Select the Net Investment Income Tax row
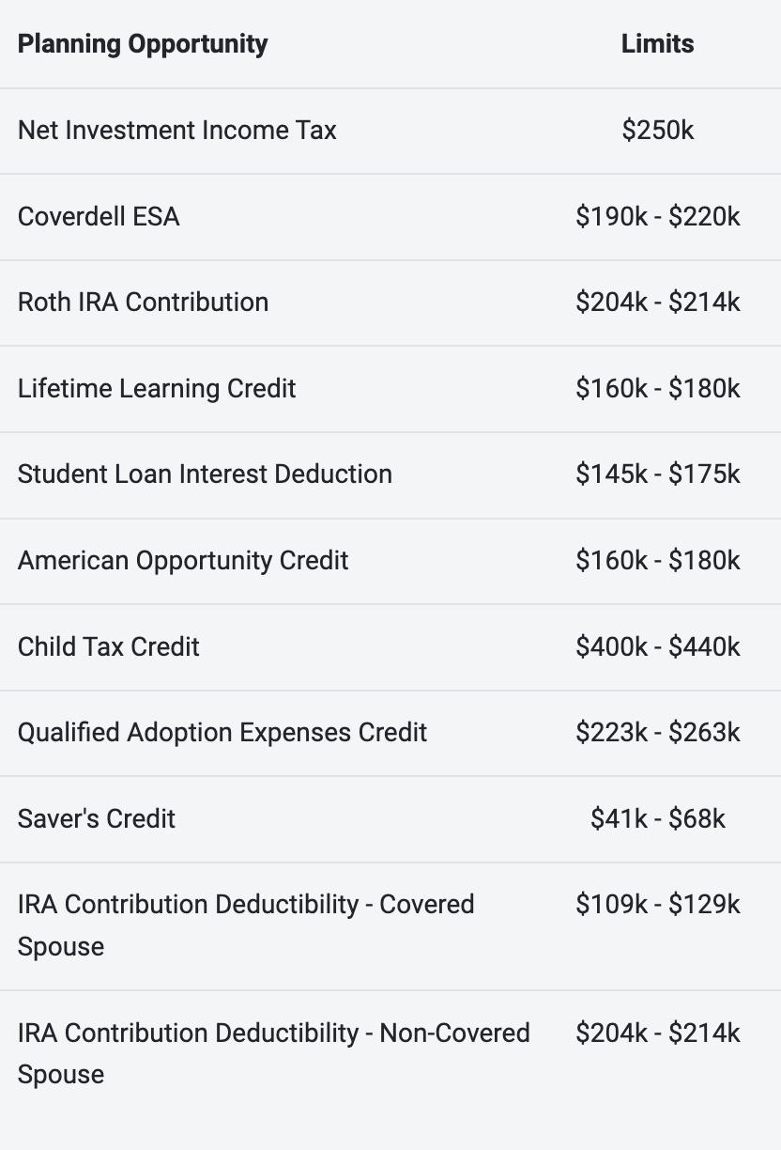Screen dimensions: 781x1150 (x=390, y=131)
